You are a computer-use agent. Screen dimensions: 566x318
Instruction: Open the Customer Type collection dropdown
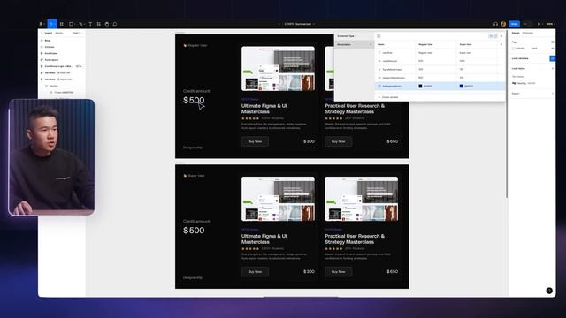point(346,36)
